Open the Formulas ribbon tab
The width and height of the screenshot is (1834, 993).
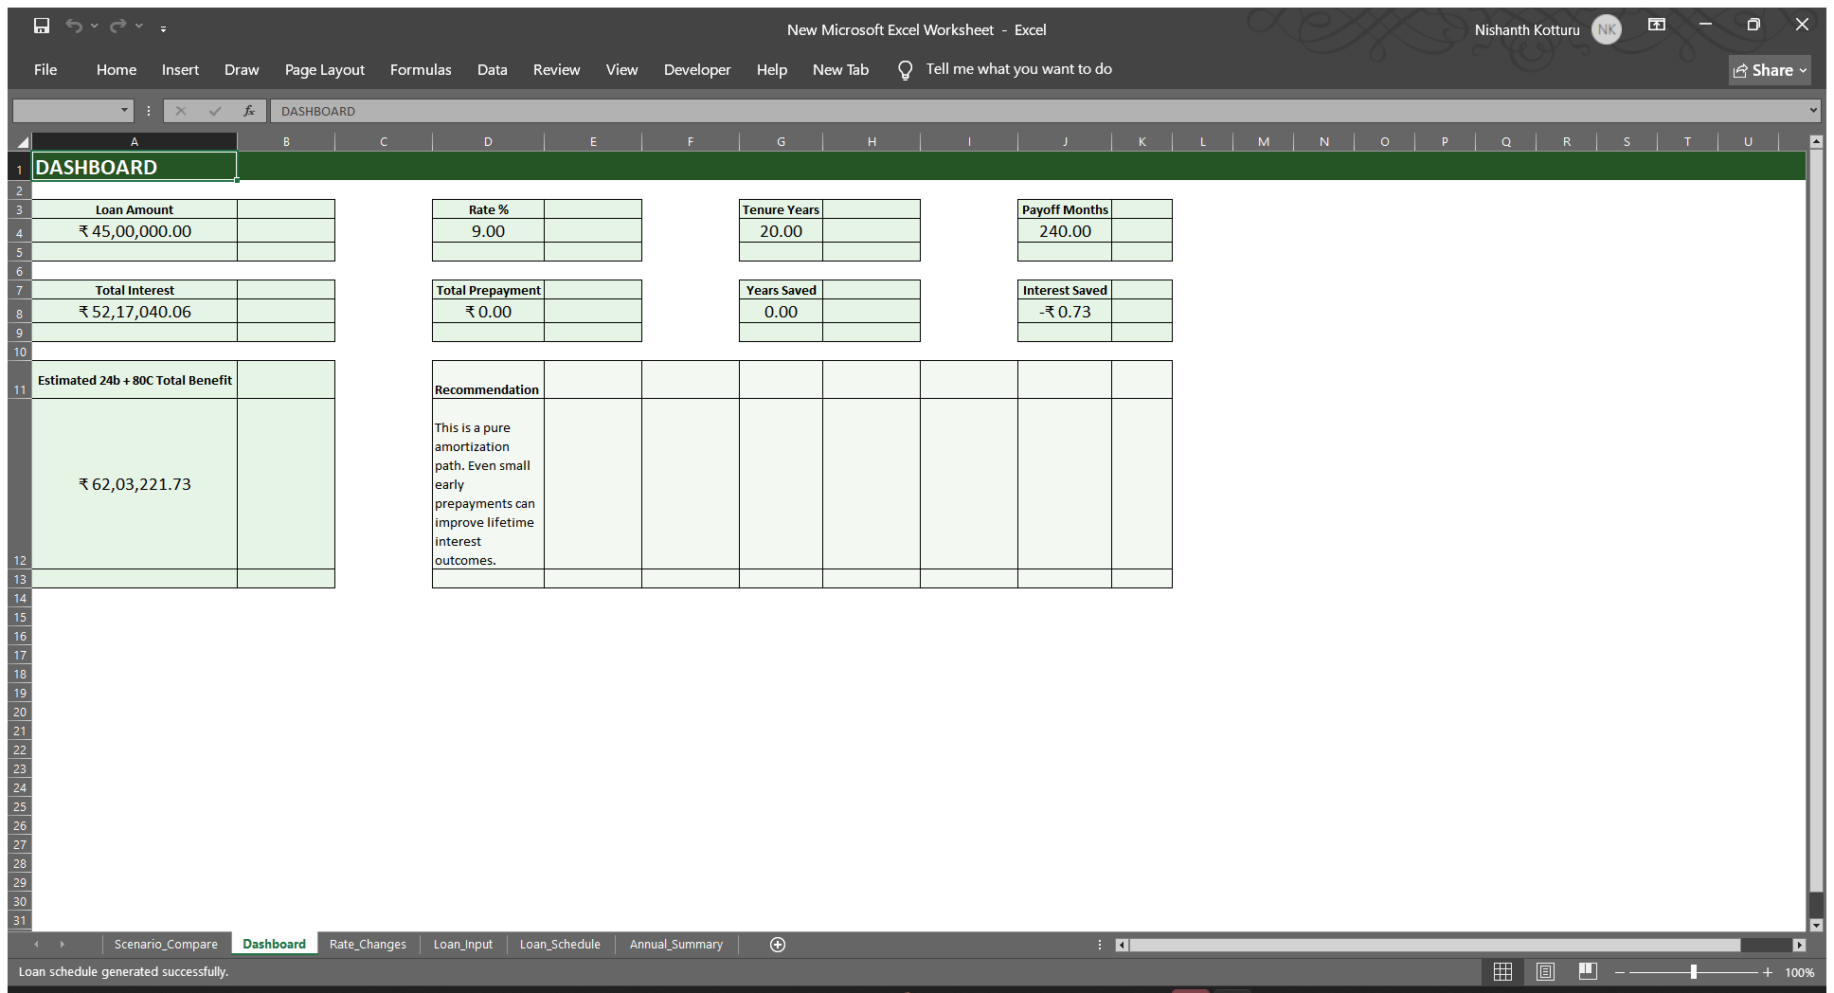click(421, 70)
